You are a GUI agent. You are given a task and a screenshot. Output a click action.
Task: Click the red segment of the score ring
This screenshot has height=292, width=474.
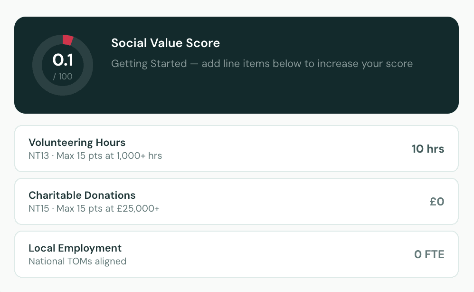coord(68,40)
